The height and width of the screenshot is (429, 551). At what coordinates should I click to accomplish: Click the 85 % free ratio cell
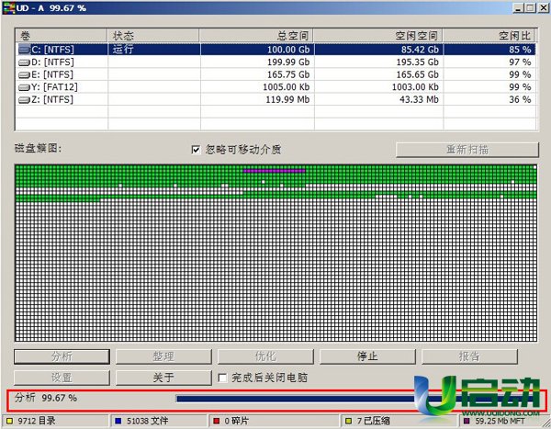coord(489,50)
